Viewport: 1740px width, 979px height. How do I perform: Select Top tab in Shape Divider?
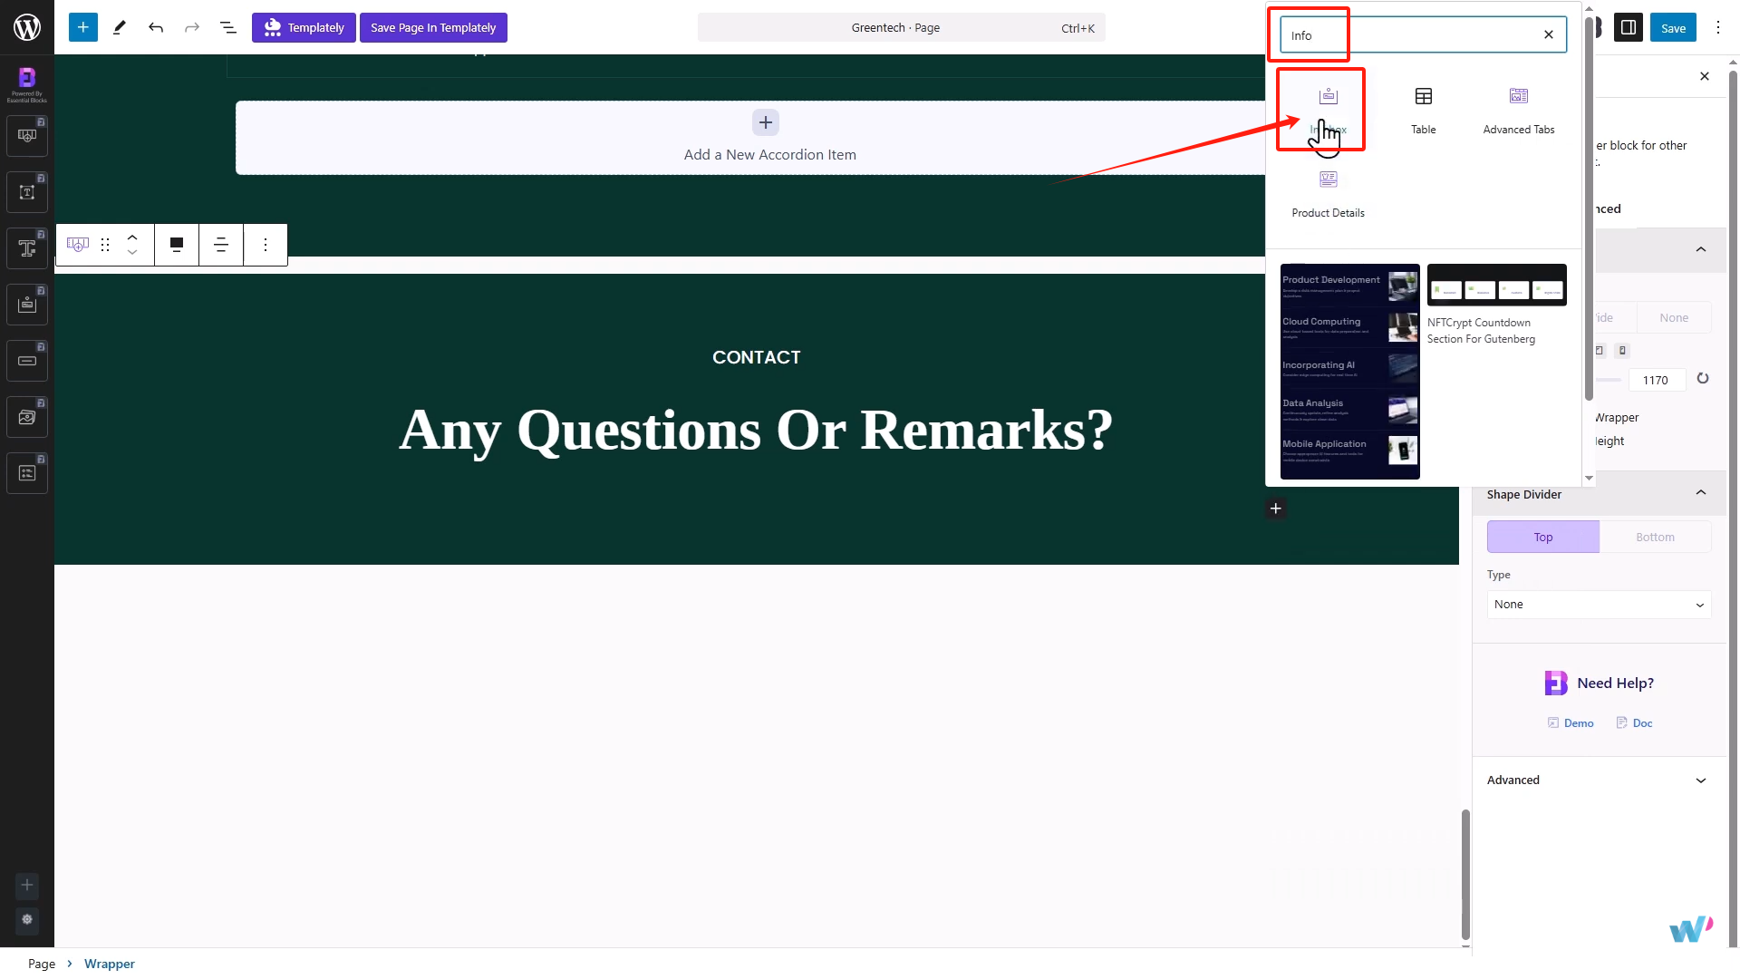click(1542, 537)
